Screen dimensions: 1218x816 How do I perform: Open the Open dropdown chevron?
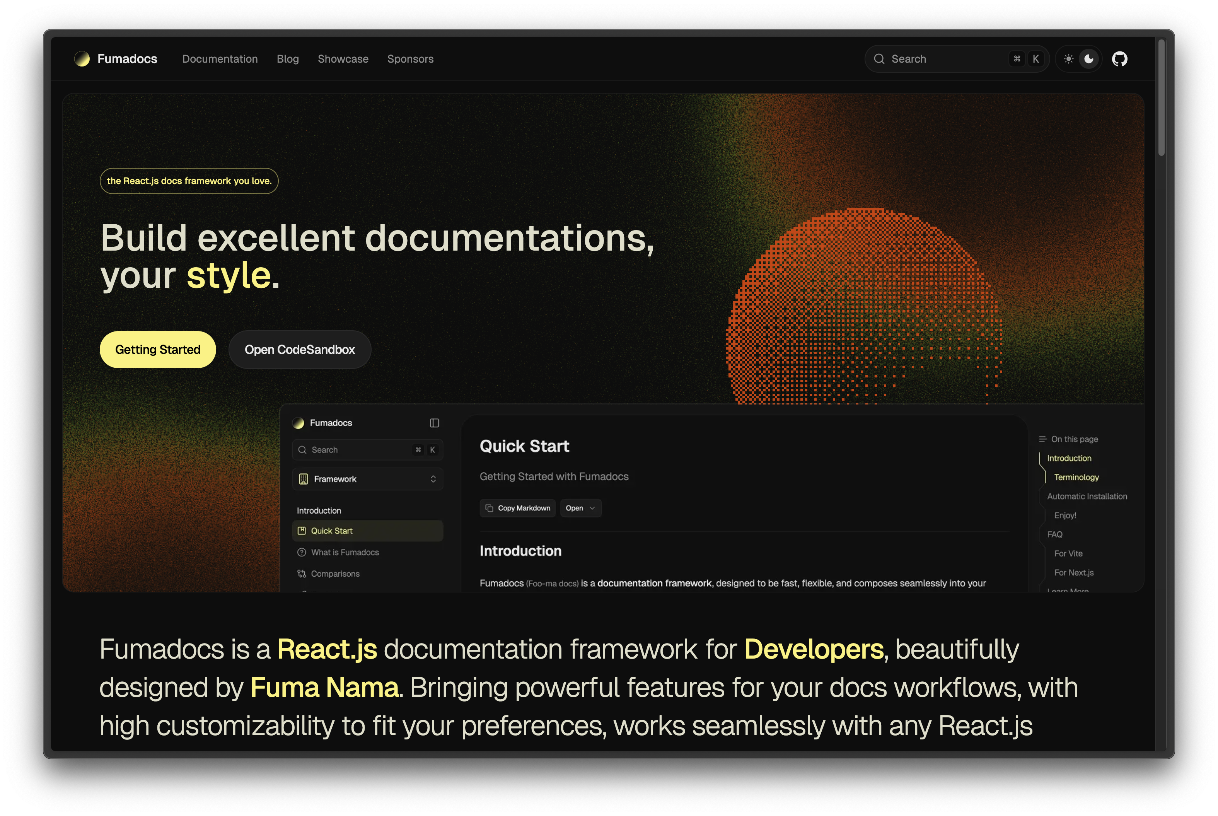(x=592, y=508)
